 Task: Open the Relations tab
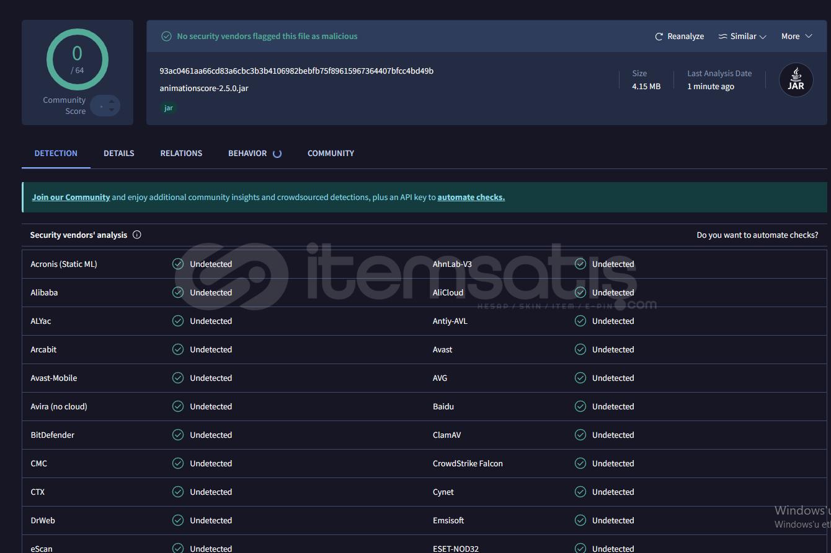[x=181, y=154]
